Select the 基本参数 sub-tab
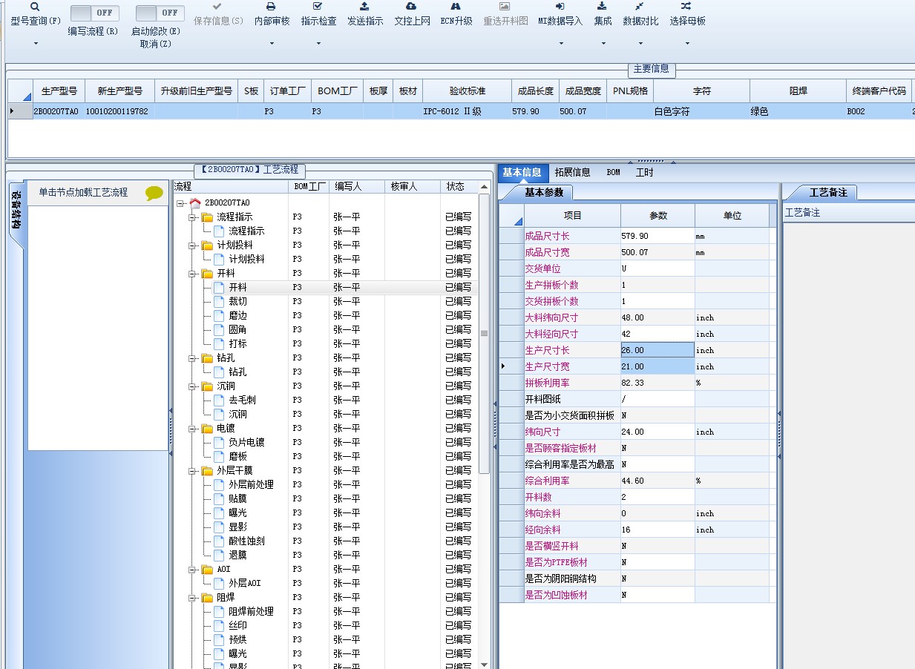This screenshot has height=669, width=915. tap(544, 192)
